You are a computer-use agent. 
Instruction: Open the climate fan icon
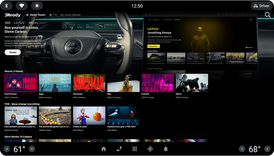(150, 149)
